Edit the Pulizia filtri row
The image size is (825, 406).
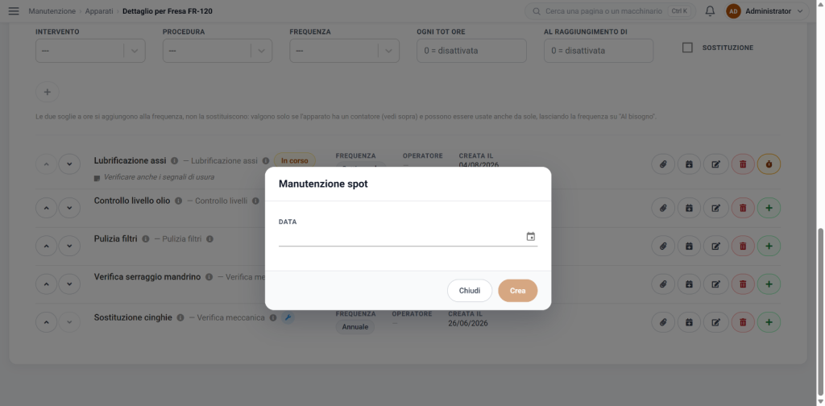coord(716,246)
